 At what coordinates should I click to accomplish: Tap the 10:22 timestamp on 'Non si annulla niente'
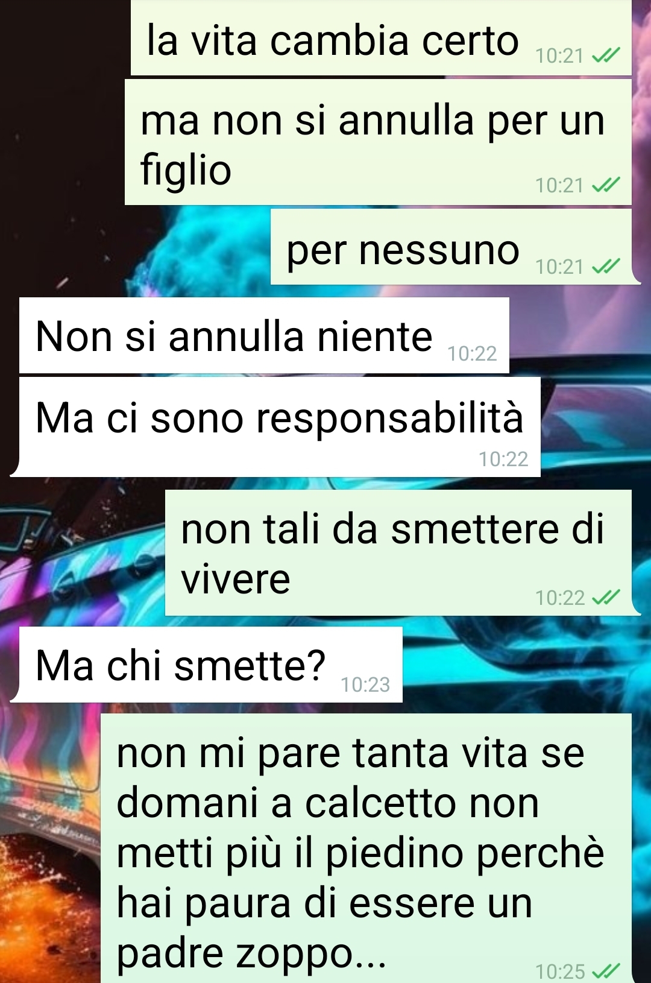pos(472,353)
